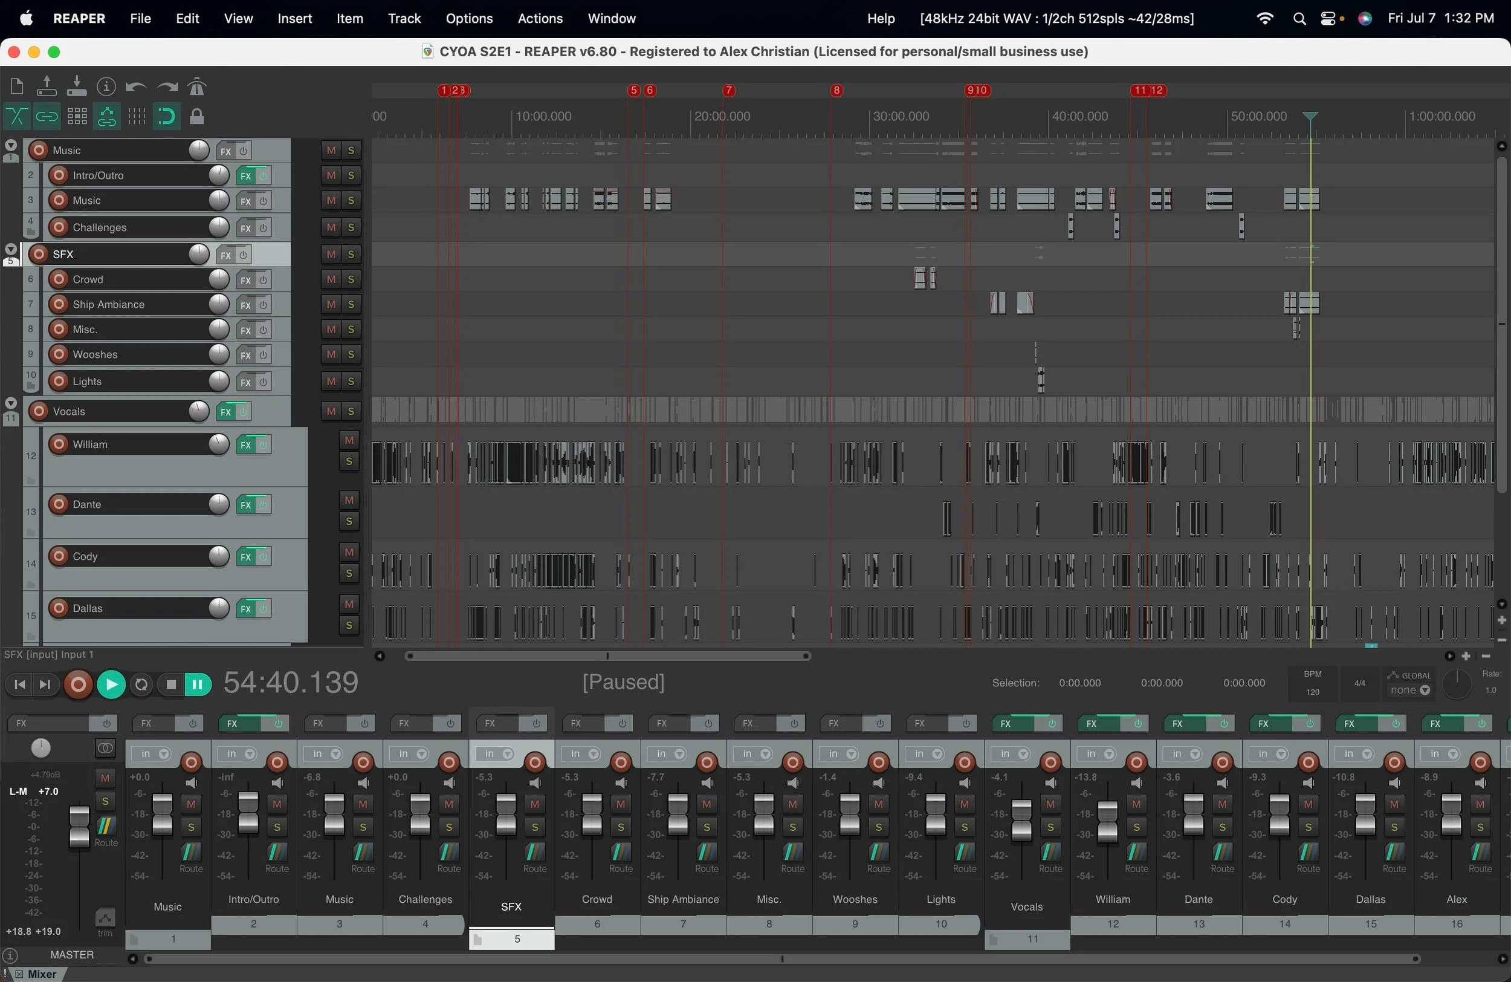Undo the last action
Screen dimensions: 1511x982
[x=135, y=86]
